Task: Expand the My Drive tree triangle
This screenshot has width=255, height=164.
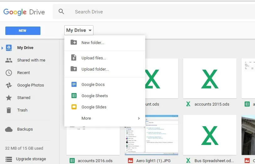Action: [x=2, y=48]
